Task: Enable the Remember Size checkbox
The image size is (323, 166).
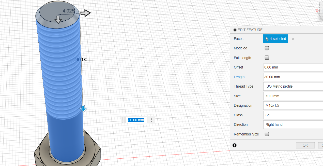Action: 267,134
